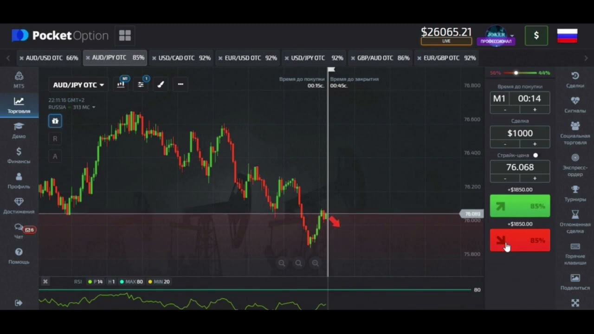Toggle the fullscreen icon at bottom right
This screenshot has width=594, height=334.
point(575,303)
